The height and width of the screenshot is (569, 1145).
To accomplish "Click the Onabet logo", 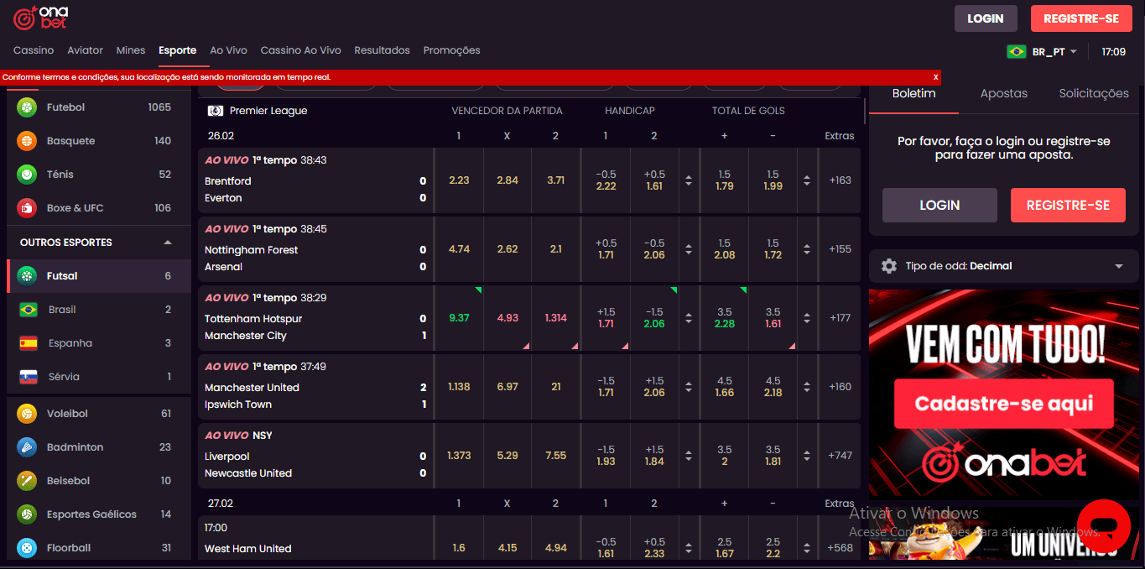I will 41,17.
